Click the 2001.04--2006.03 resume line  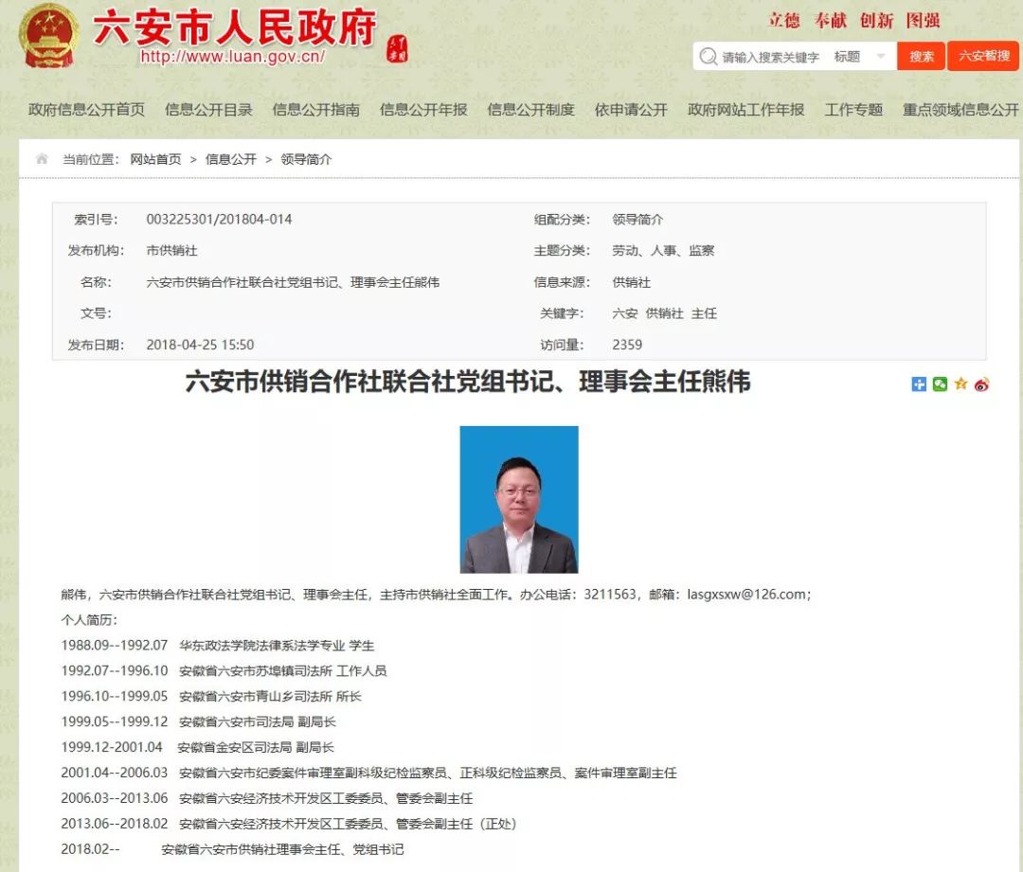click(368, 773)
